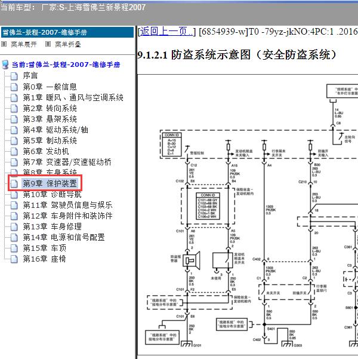
Task: Open 第11章 驾驶员信息与娱乐 chapter
Action: pos(67,205)
